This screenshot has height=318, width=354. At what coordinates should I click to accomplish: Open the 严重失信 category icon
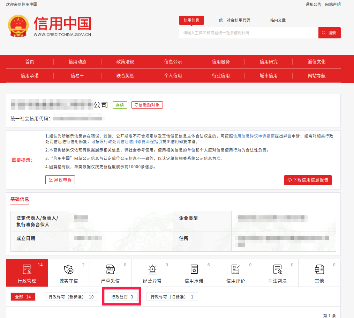(111, 269)
